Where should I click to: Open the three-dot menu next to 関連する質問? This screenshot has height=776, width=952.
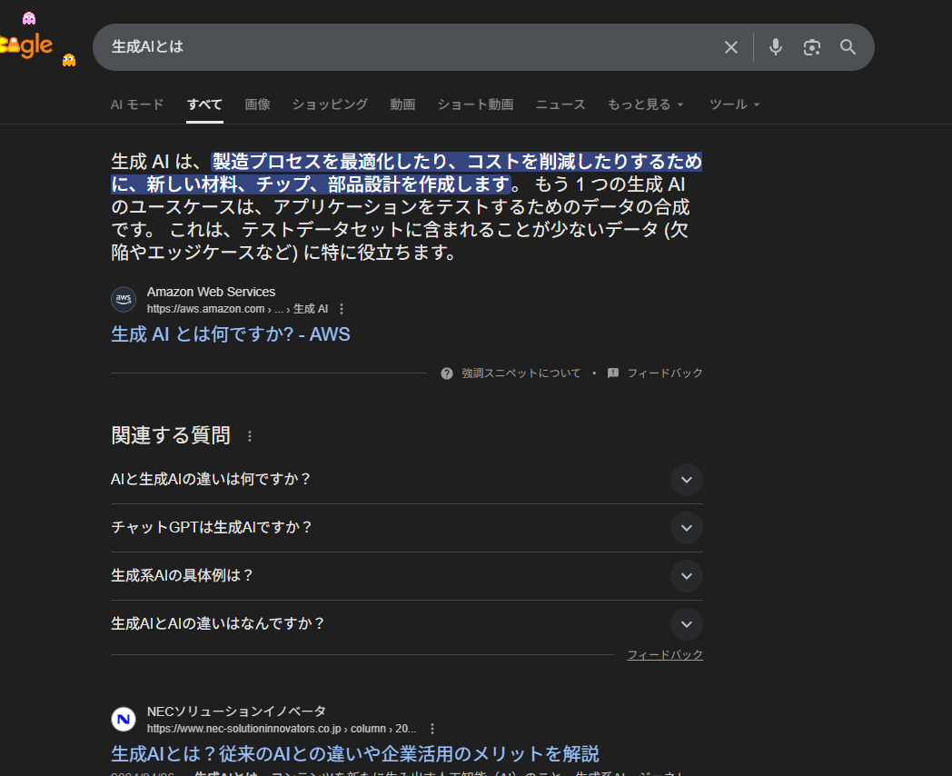tap(250, 436)
